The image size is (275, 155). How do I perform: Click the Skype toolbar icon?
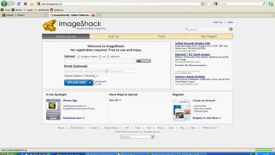click(x=271, y=4)
